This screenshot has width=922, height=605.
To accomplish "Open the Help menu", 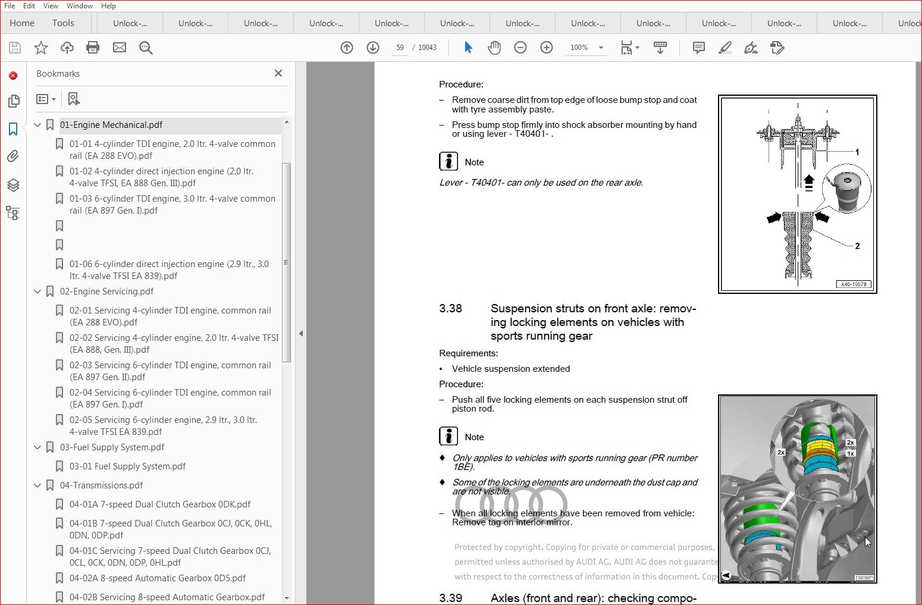I will (x=108, y=6).
